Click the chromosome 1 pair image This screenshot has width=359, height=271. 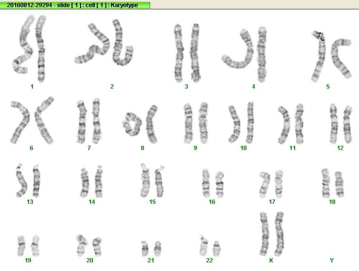click(x=29, y=49)
